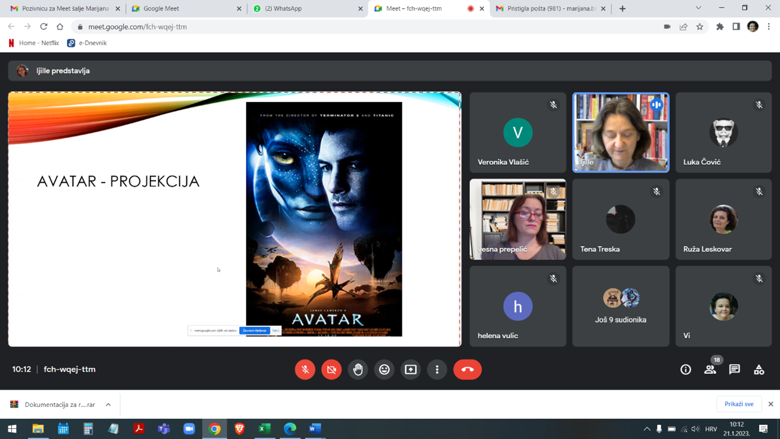Open the Windows Start menu
This screenshot has width=780, height=439.
pyautogui.click(x=12, y=429)
